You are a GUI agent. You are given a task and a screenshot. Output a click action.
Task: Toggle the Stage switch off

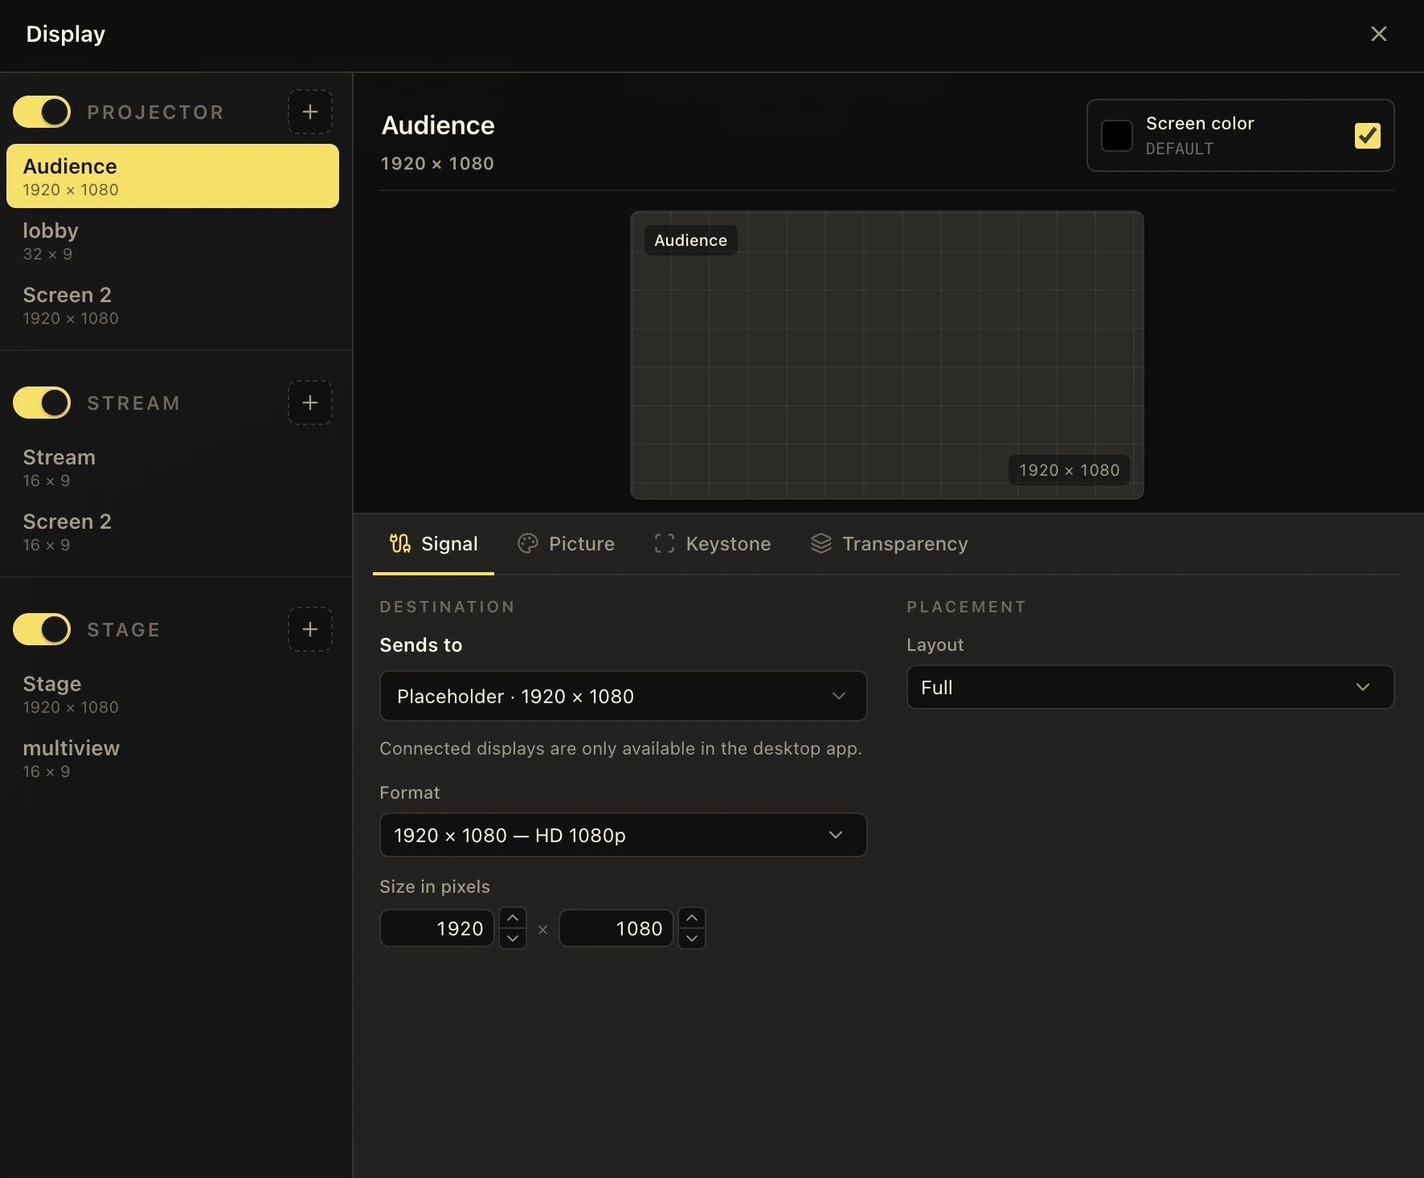click(42, 629)
